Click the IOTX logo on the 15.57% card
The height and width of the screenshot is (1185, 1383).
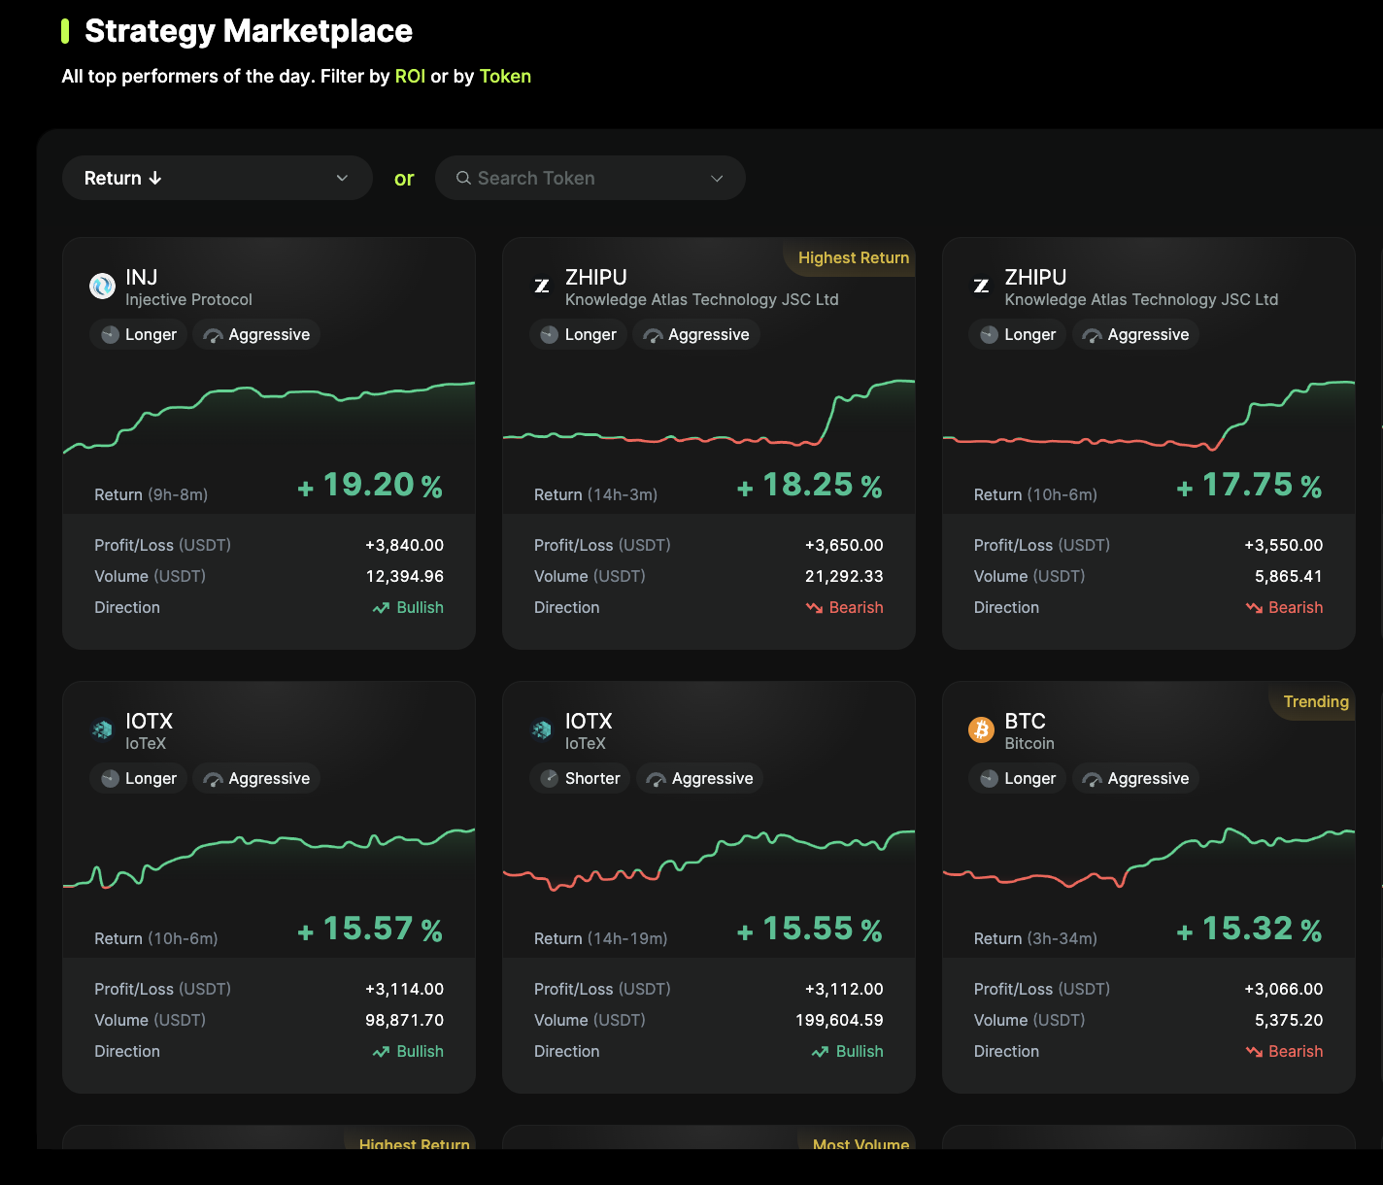coord(102,729)
